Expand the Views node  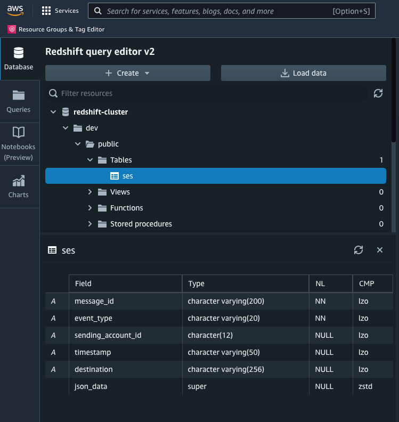pyautogui.click(x=90, y=192)
